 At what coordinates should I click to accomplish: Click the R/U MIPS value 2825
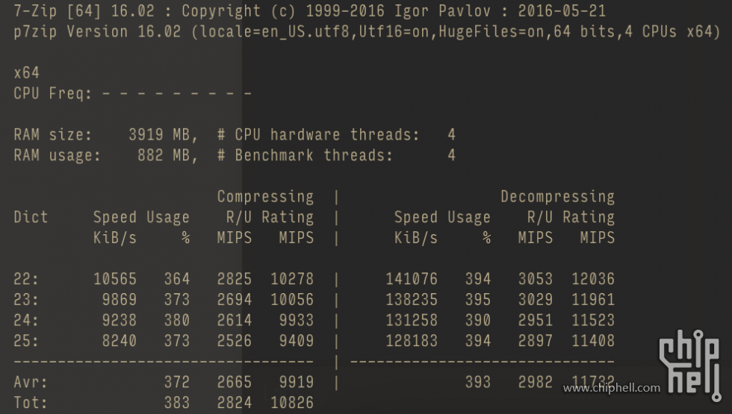235,279
